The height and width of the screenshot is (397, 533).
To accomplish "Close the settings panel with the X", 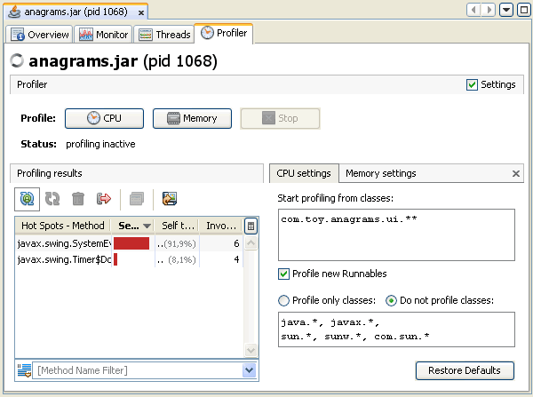I will pyautogui.click(x=516, y=174).
